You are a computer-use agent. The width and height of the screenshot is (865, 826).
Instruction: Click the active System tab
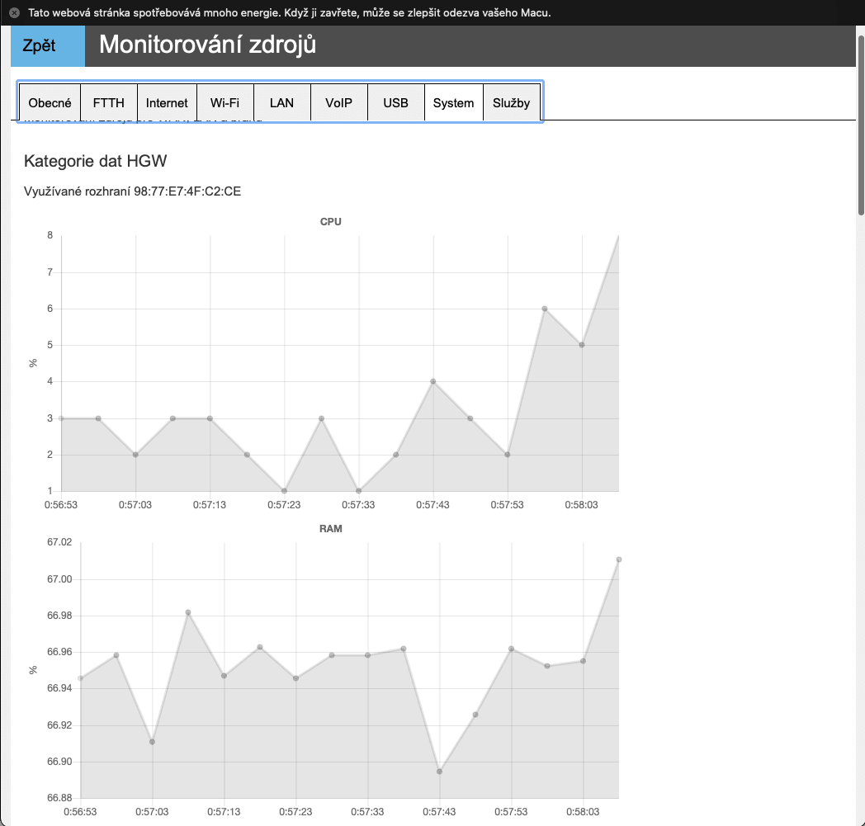pyautogui.click(x=453, y=102)
